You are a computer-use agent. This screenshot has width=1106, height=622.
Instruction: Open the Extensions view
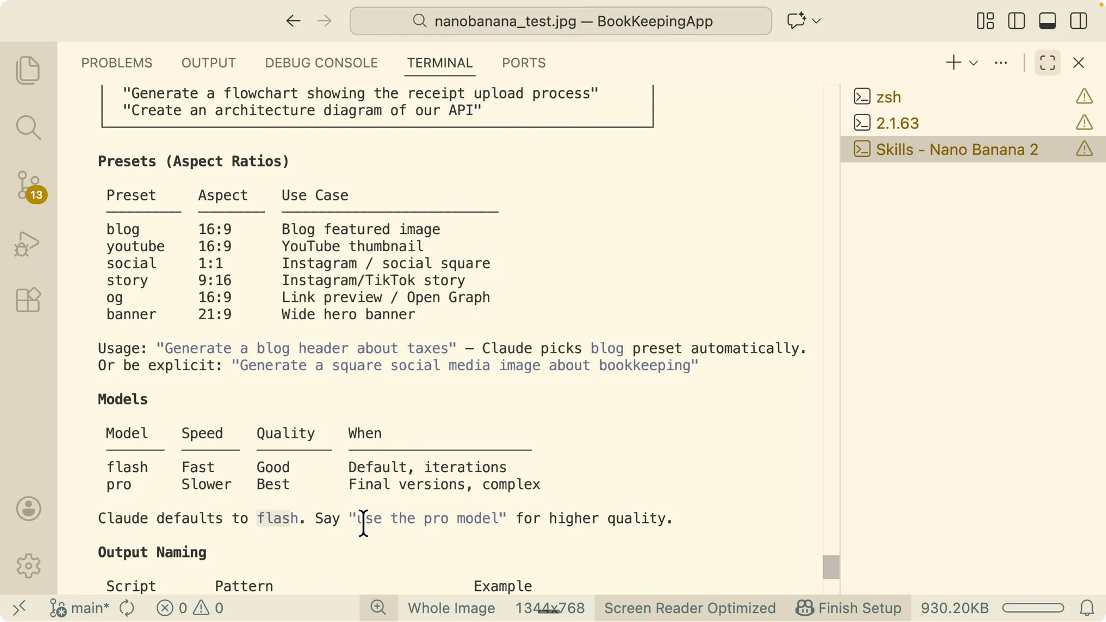click(28, 300)
